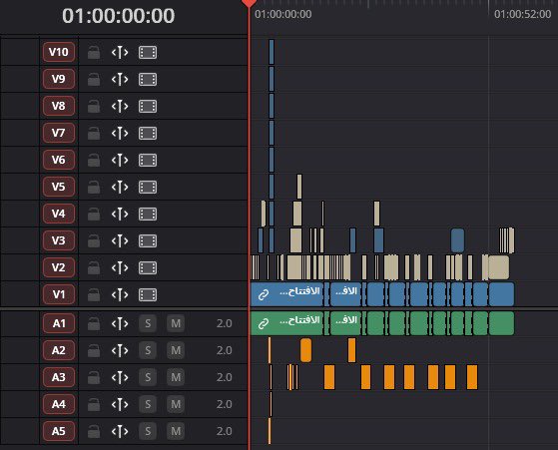Toggle auto track selector on V2

click(x=120, y=267)
